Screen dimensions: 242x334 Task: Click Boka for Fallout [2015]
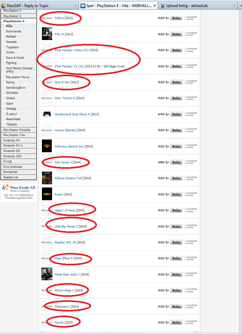pos(176,18)
